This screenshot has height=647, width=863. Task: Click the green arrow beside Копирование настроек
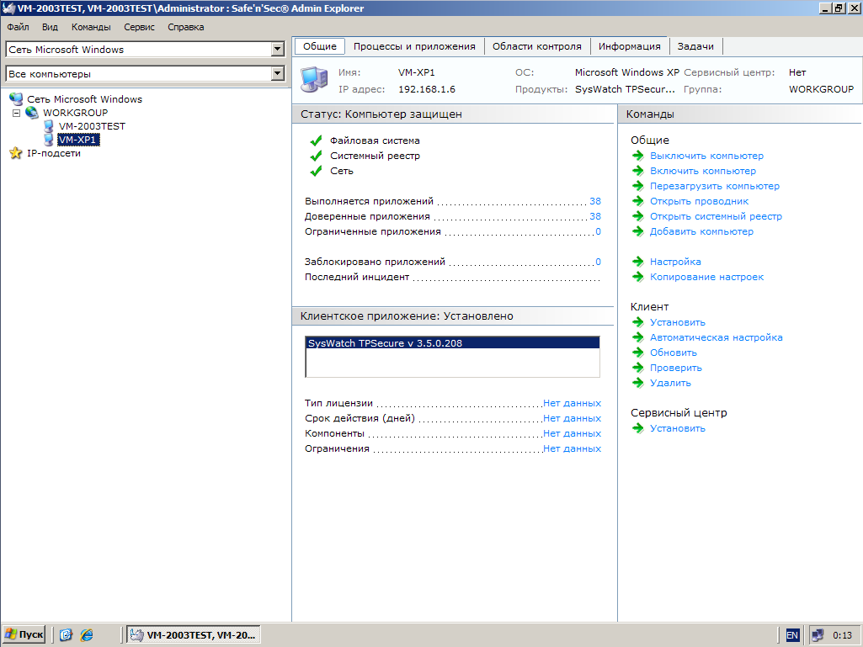pos(638,277)
